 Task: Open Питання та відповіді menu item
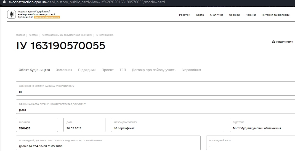click(x=275, y=15)
